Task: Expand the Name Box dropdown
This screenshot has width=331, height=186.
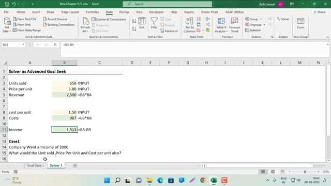Action: tap(23, 45)
